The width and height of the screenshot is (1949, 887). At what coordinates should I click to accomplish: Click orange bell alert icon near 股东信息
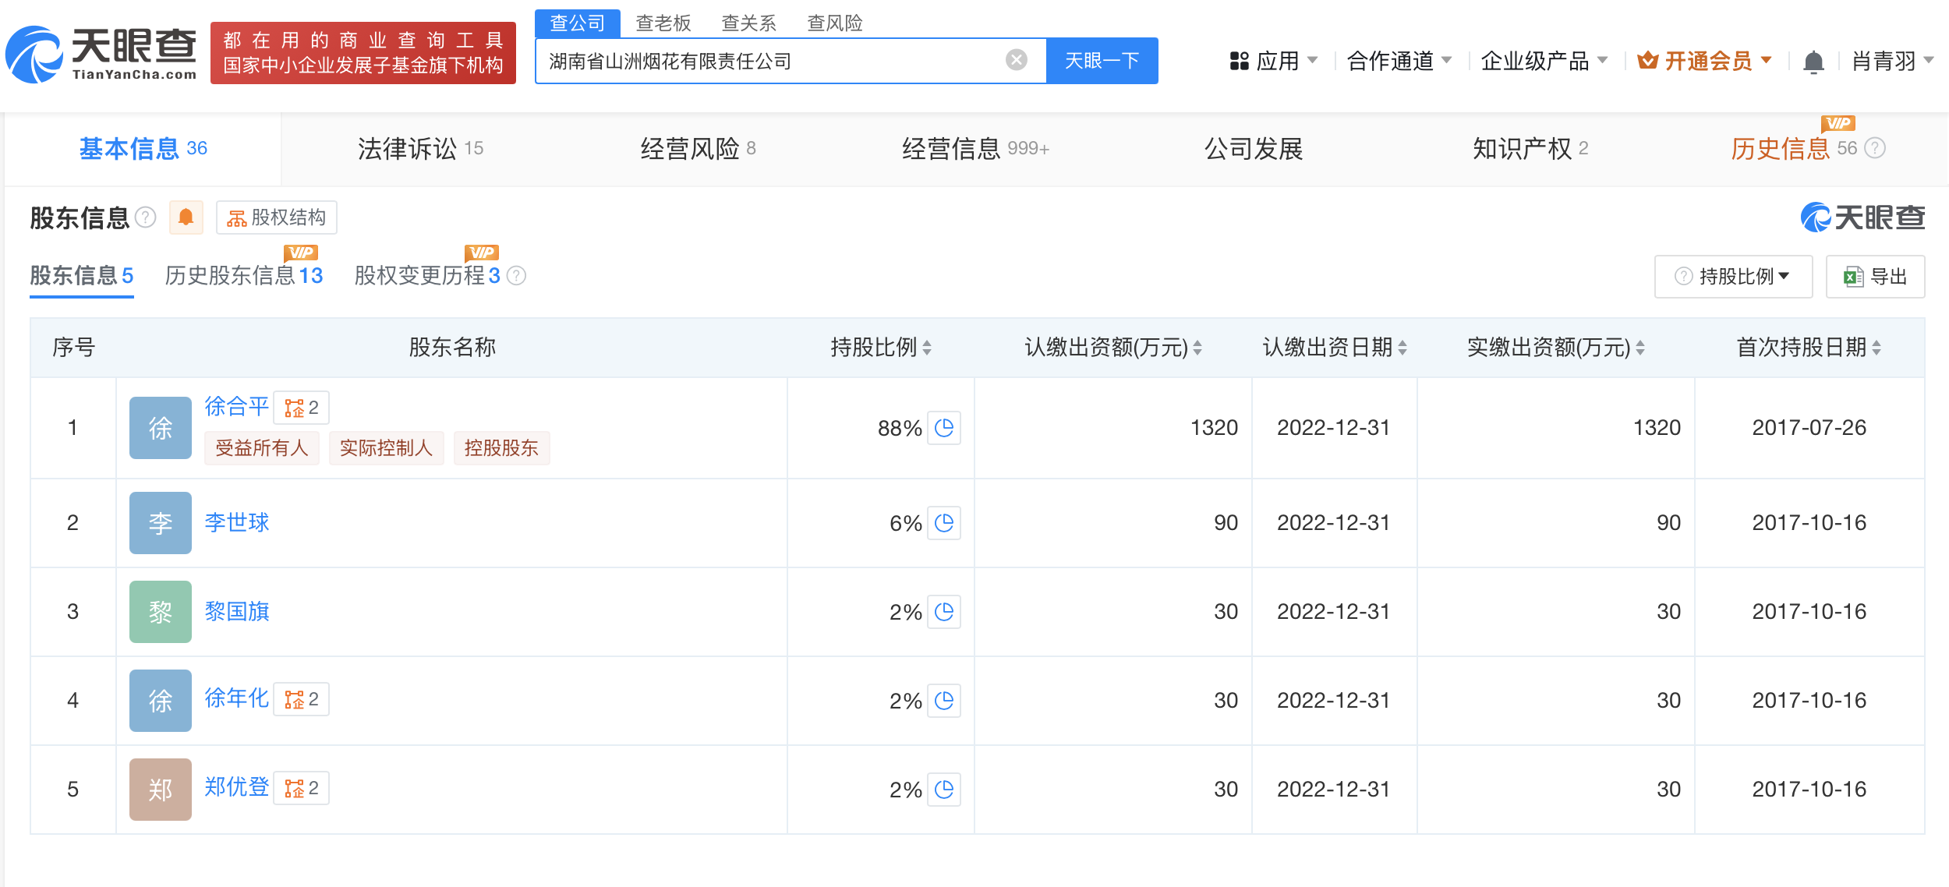[186, 217]
